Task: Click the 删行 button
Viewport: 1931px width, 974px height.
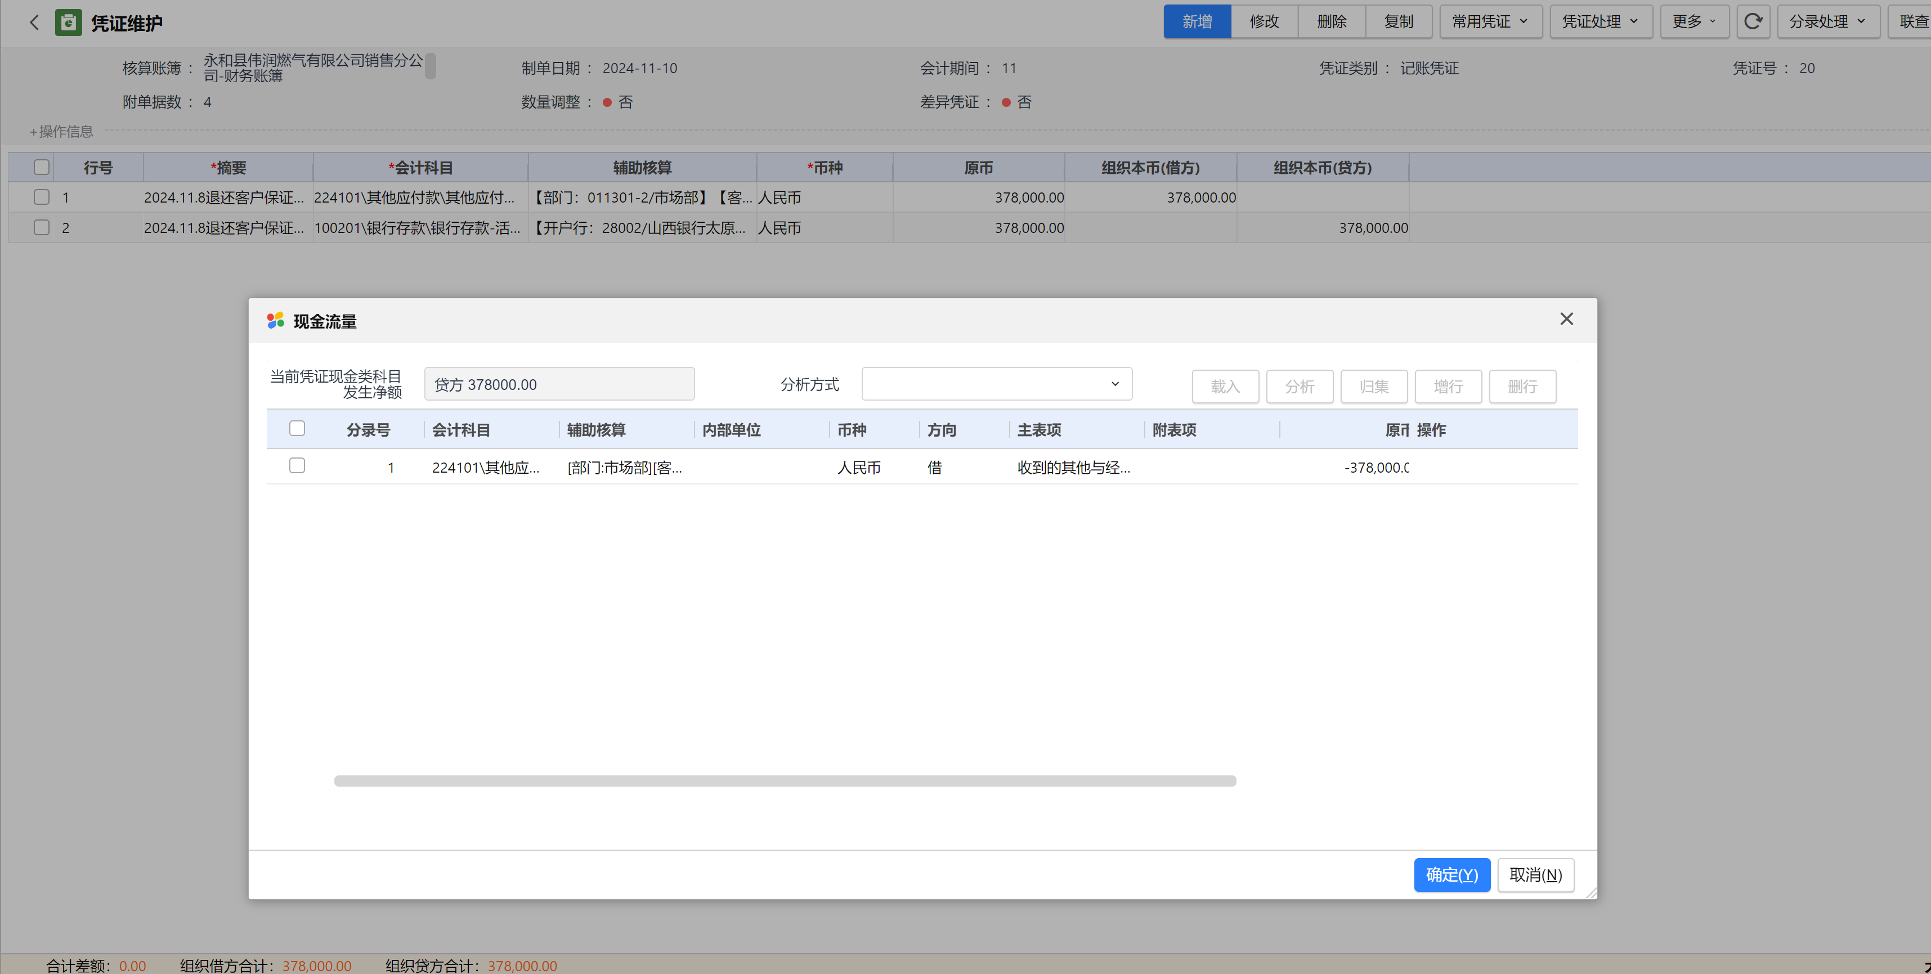Action: 1522,387
